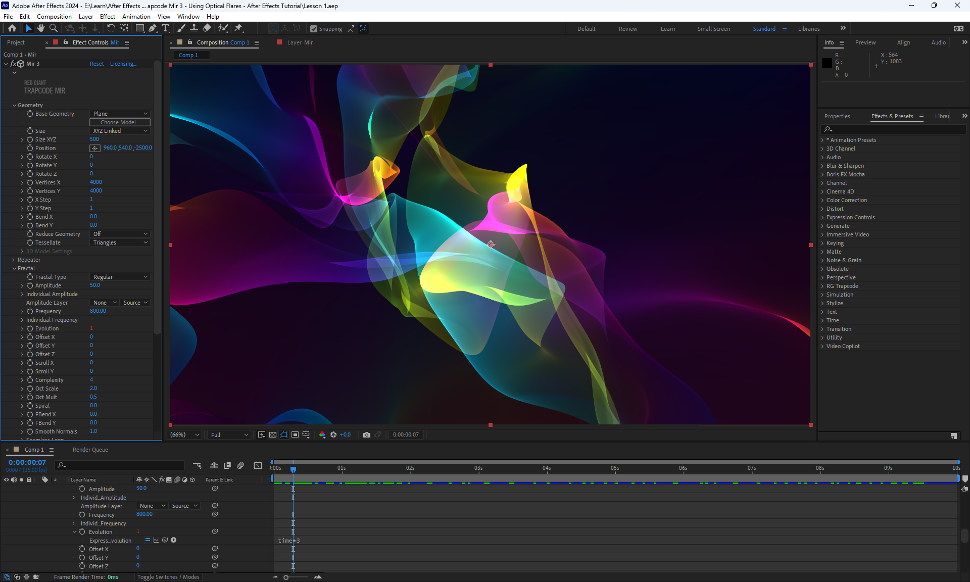The height and width of the screenshot is (582, 970).
Task: Open the Composition menu
Action: point(54,16)
